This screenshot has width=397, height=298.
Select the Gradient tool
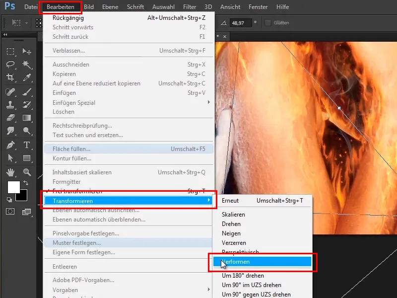27,118
